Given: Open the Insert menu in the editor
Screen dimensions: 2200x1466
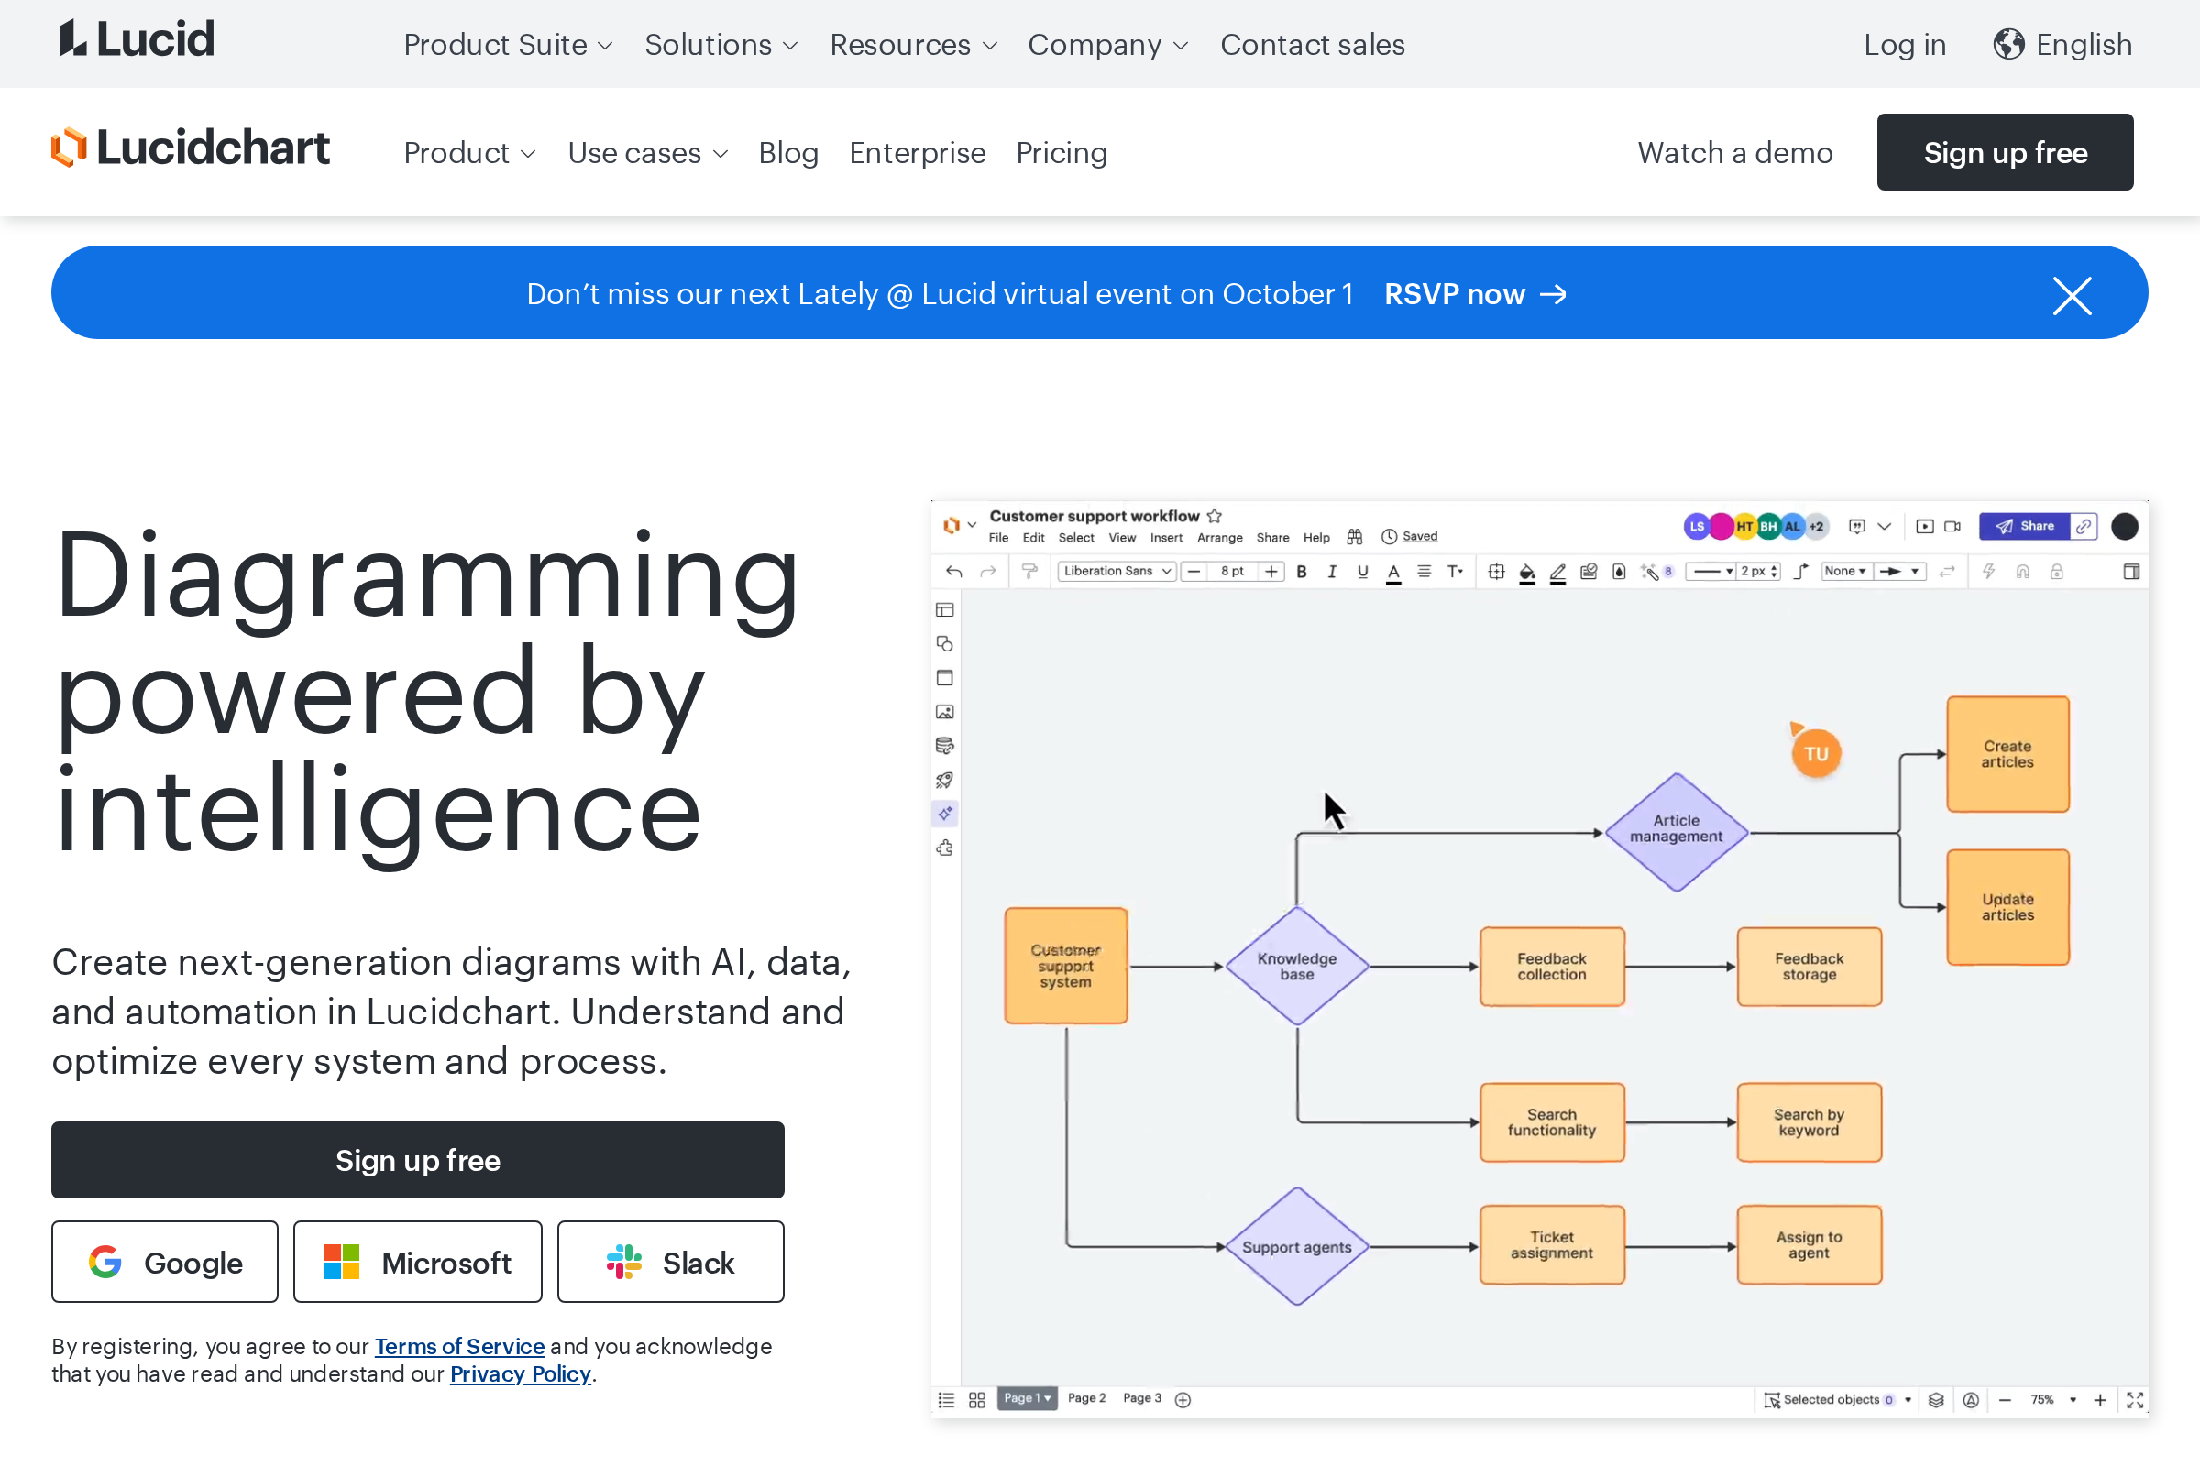Looking at the screenshot, I should [x=1165, y=538].
